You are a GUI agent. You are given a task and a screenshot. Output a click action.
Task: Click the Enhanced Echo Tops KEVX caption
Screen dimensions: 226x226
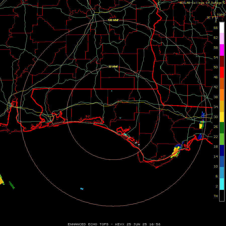[114, 224]
